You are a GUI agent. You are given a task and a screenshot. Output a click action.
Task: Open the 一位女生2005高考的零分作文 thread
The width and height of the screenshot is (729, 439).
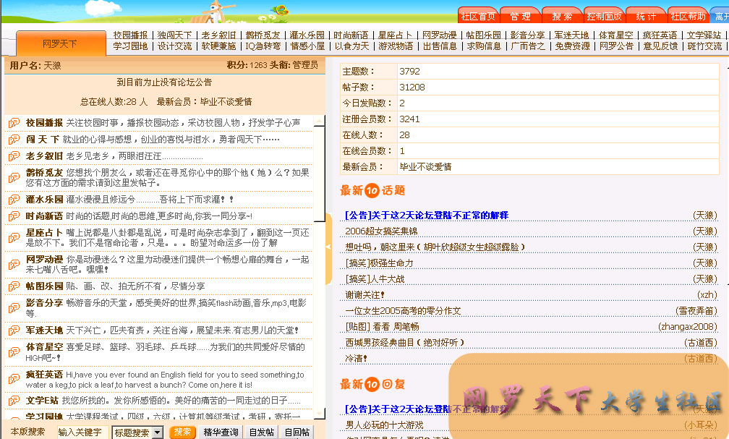403,311
